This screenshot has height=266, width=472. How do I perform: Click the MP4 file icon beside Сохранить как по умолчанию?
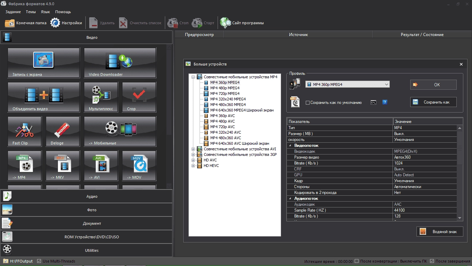pos(295,102)
